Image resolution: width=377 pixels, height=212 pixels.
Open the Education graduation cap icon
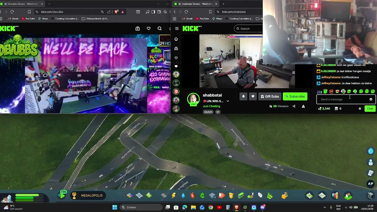(x=212, y=196)
